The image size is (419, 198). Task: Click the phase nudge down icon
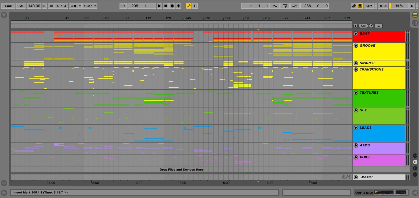pyautogui.click(x=45, y=6)
